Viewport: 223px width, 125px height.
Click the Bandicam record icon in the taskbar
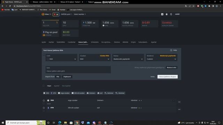(100, 123)
